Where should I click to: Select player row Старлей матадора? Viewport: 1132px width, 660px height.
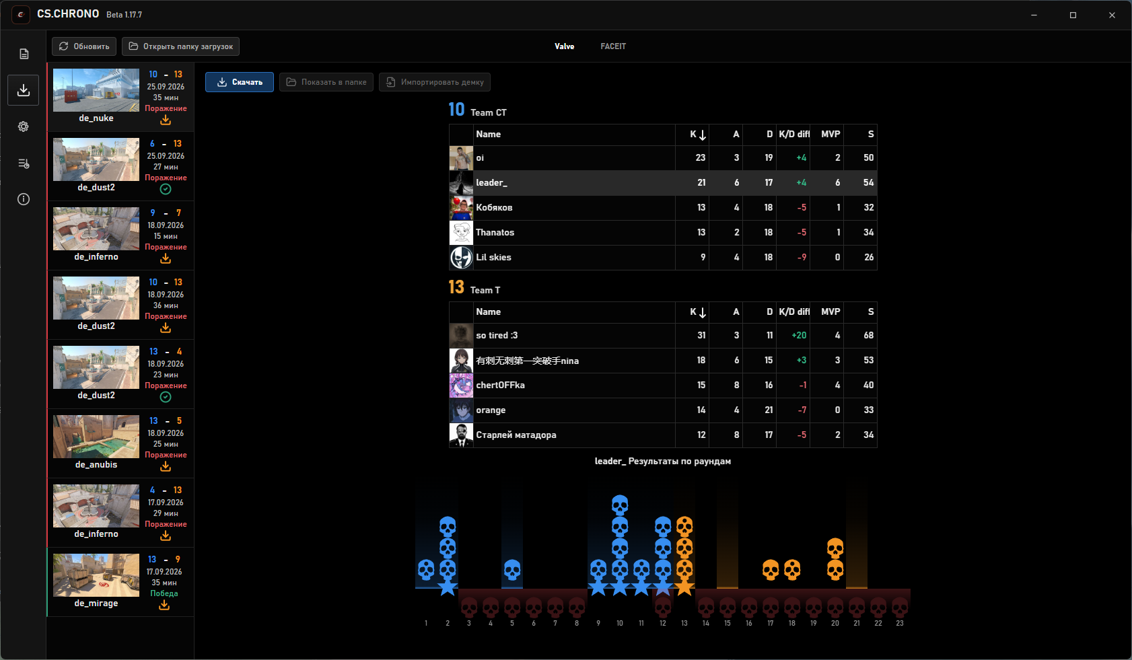663,435
